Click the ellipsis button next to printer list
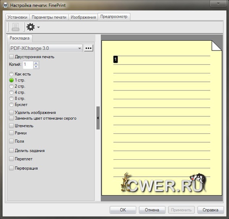Viewport: 229px width, 219px height. pyautogui.click(x=89, y=48)
